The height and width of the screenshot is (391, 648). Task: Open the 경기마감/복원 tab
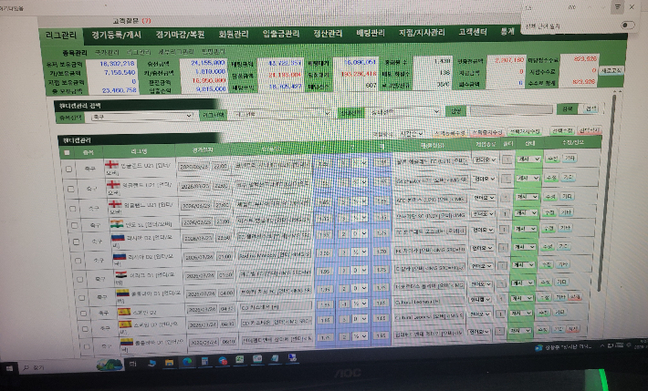(180, 35)
